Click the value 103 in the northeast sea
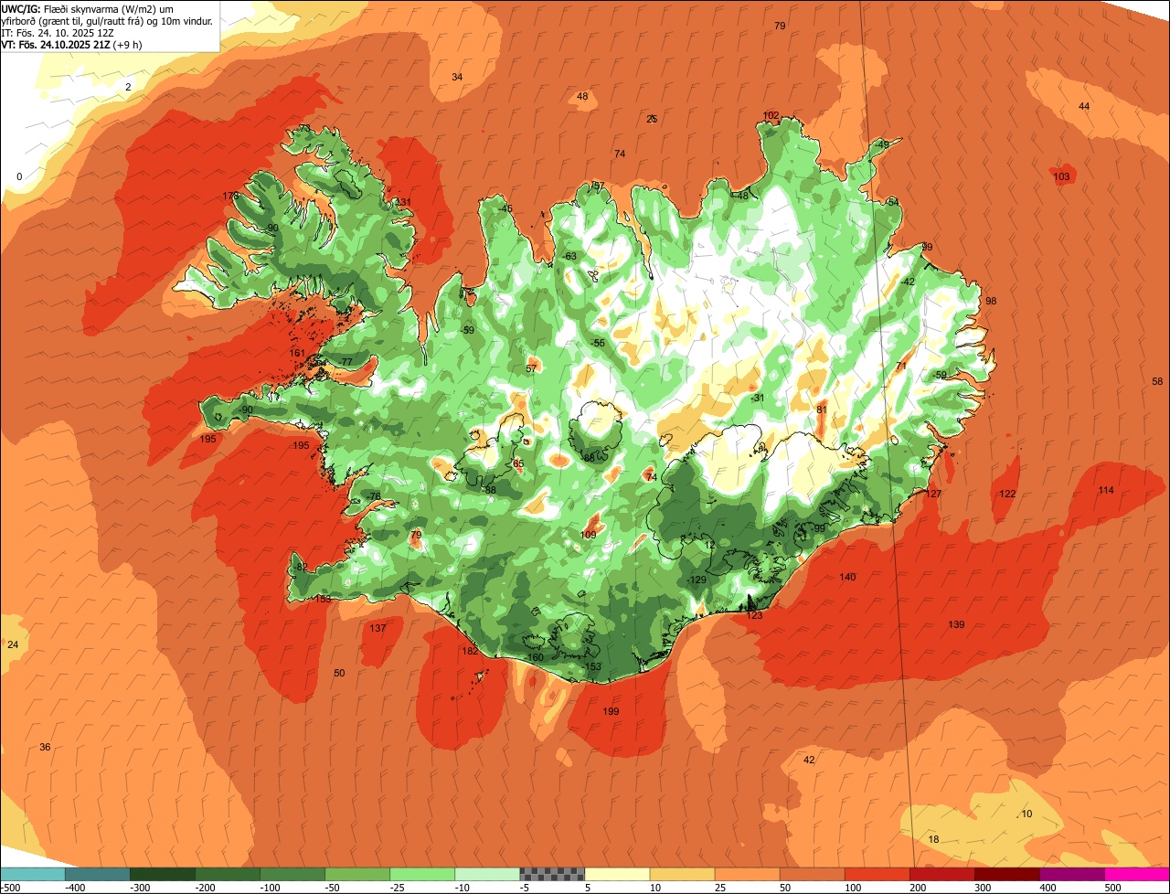This screenshot has width=1170, height=894. (x=1061, y=176)
